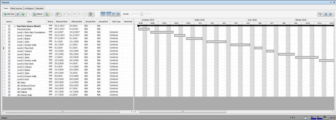Open the Find Items dropdown icon
The width and height of the screenshot is (336, 120).
click(x=58, y=14)
